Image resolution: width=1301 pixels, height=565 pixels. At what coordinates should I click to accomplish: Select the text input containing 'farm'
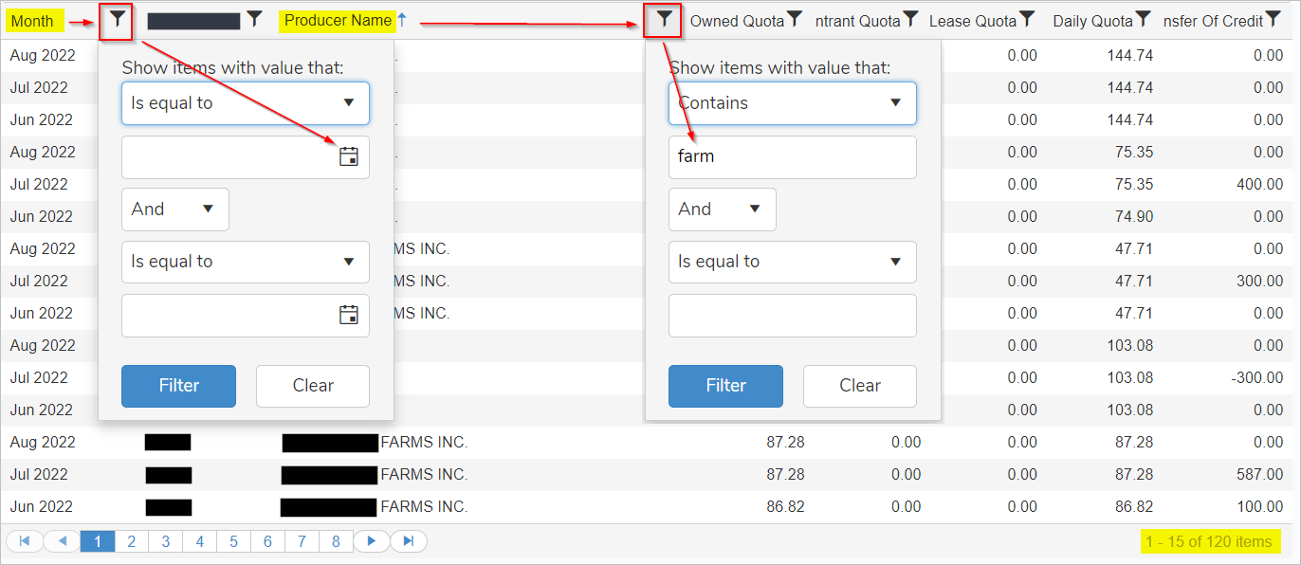(792, 156)
